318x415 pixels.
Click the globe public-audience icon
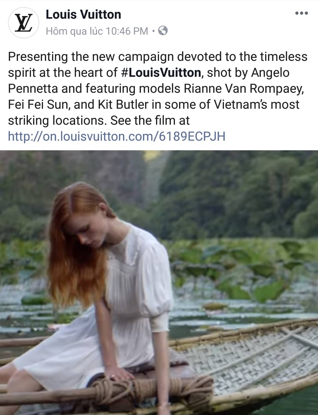click(163, 31)
